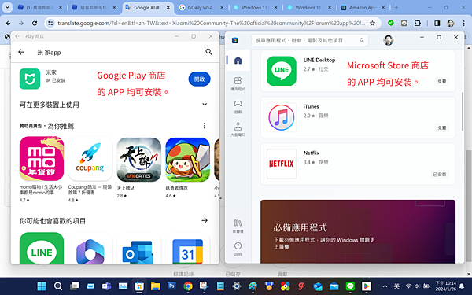Click the Microsoft Store vertical scrollbar

(x=463, y=112)
